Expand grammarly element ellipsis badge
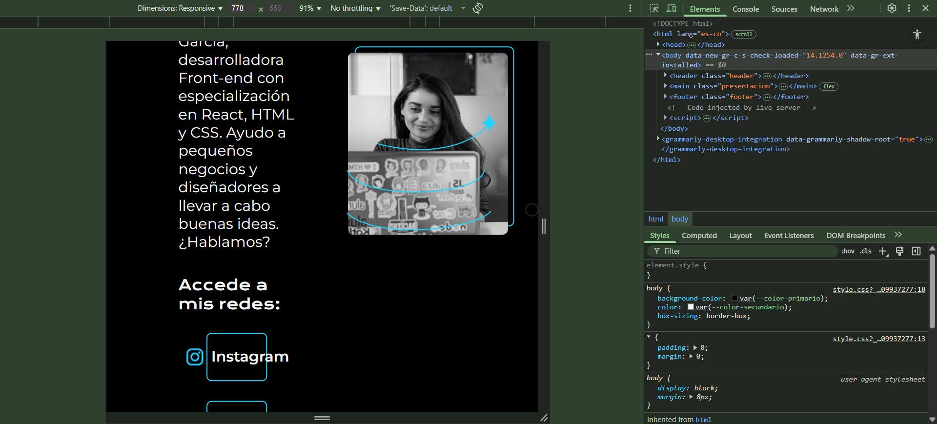Viewport: 937px width, 424px height. 928,140
